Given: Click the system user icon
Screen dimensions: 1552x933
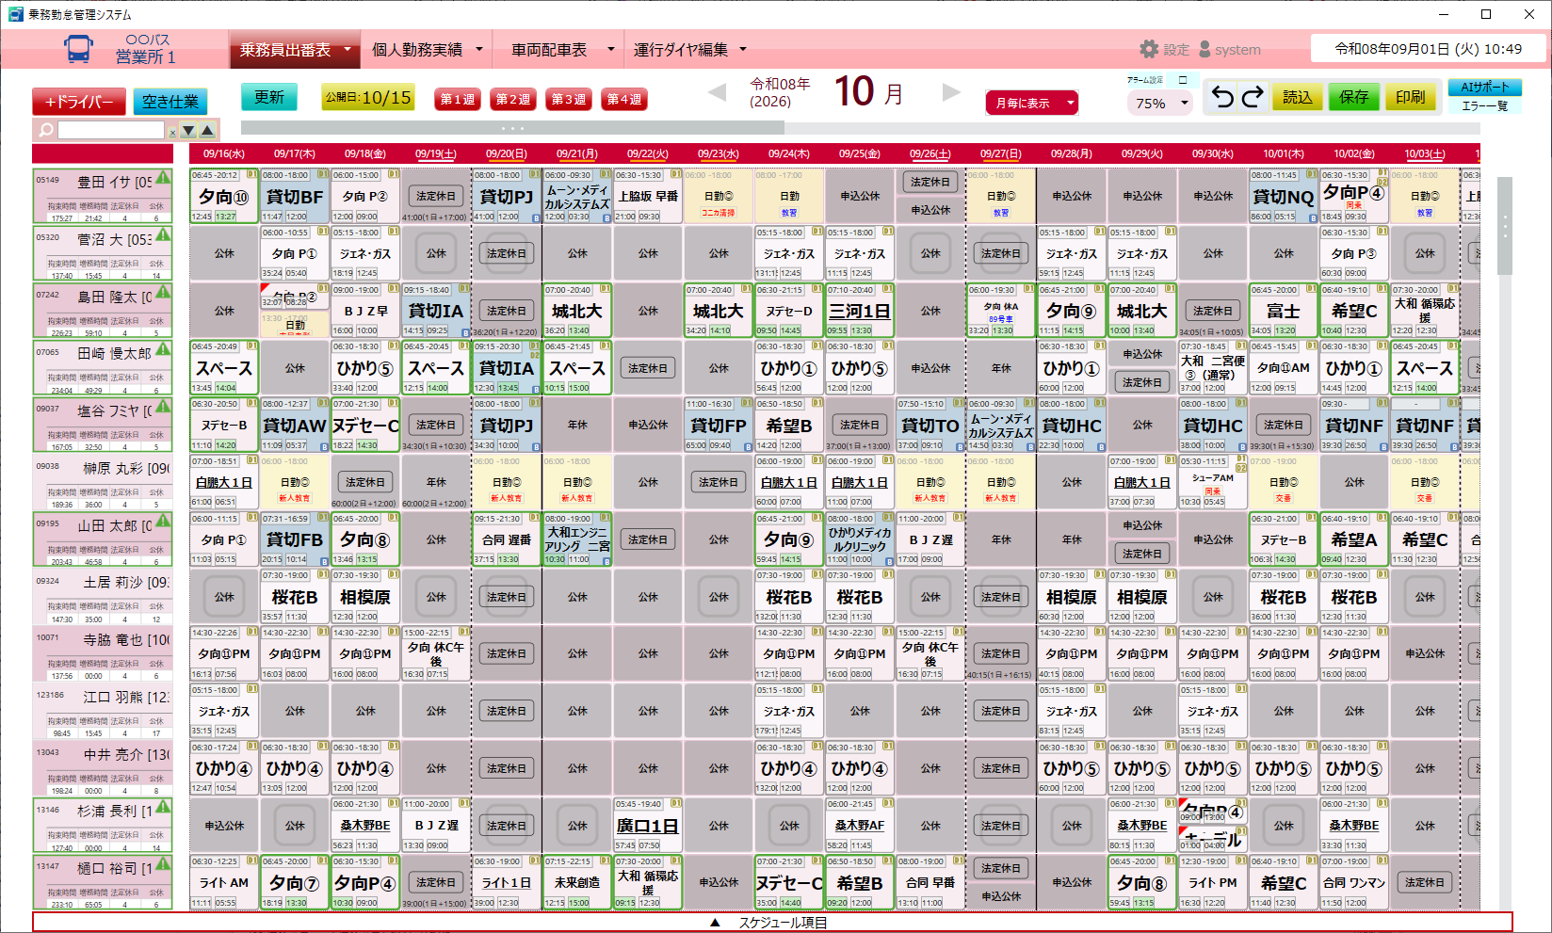Looking at the screenshot, I should tap(1204, 49).
